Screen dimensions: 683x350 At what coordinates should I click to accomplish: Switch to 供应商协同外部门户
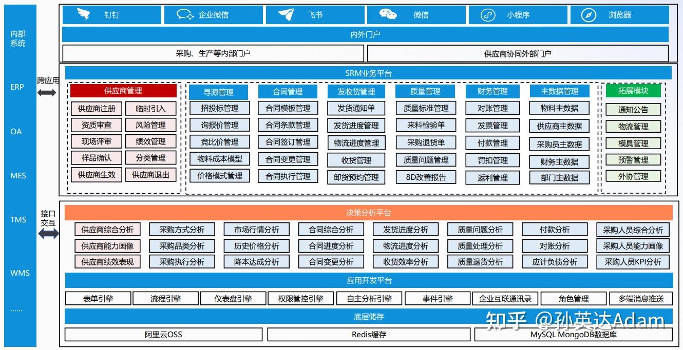517,53
